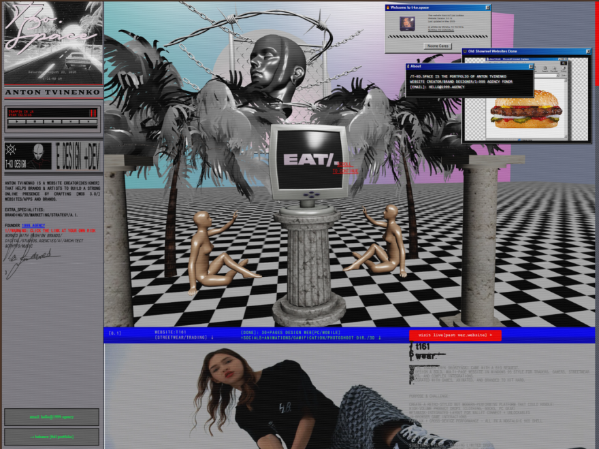Click the last music player control button

[88, 122]
